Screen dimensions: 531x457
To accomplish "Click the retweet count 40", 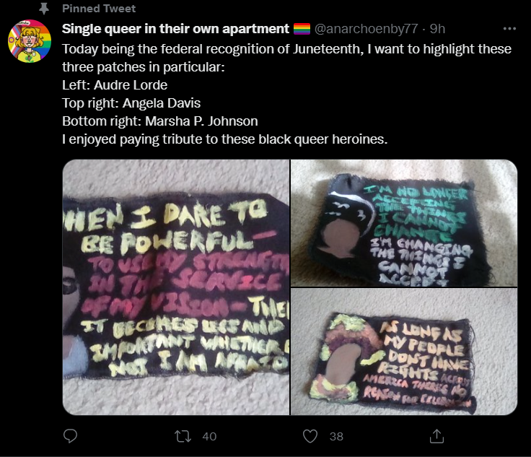I will tap(209, 436).
